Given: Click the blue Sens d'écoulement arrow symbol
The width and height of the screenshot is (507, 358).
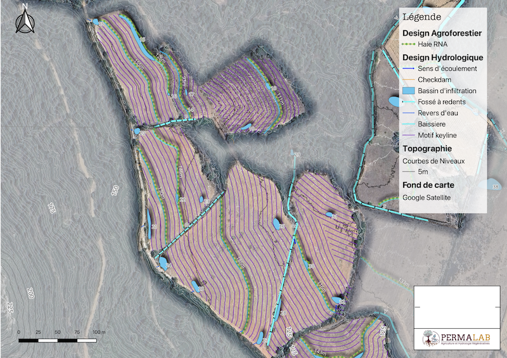Looking at the screenshot, I should (409, 68).
